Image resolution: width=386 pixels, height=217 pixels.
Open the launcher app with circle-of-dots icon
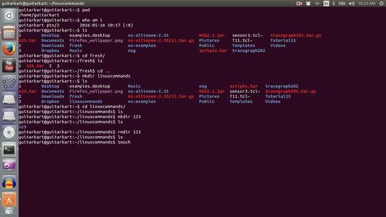click(x=9, y=83)
